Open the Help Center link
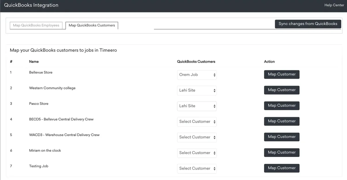This screenshot has height=180, width=347. click(x=334, y=5)
